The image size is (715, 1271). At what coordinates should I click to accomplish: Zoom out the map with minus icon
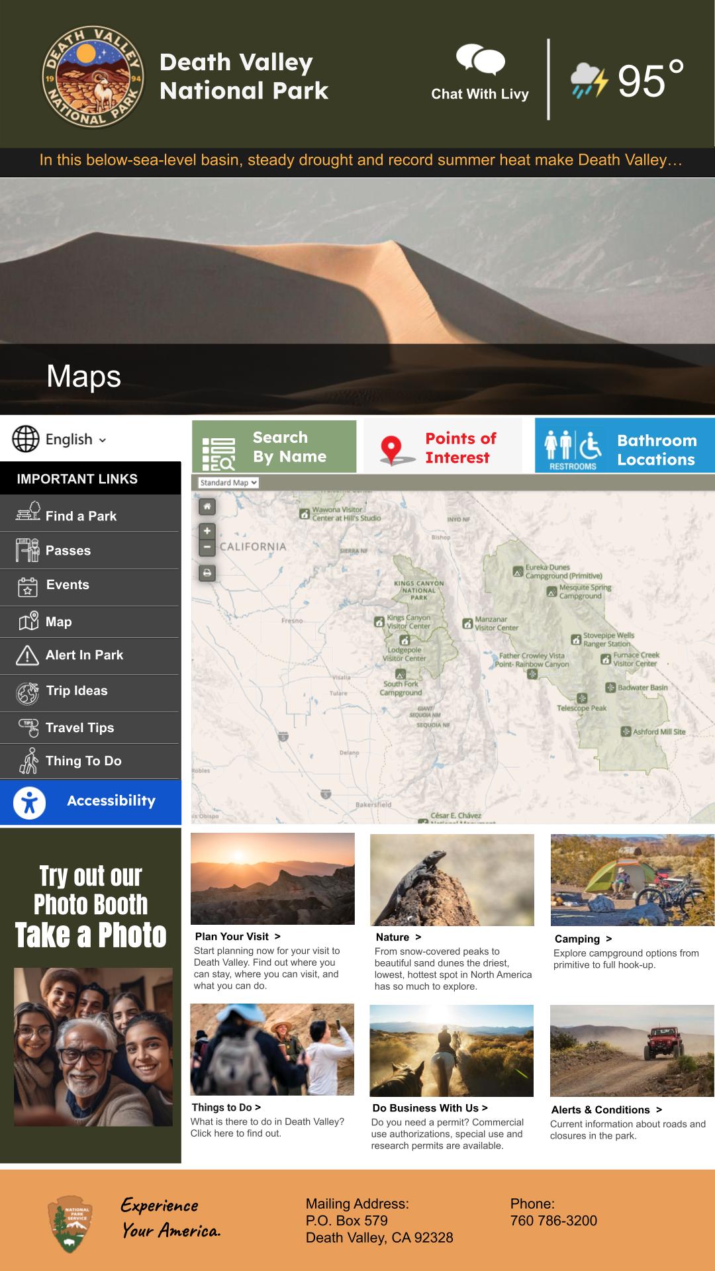coord(207,547)
